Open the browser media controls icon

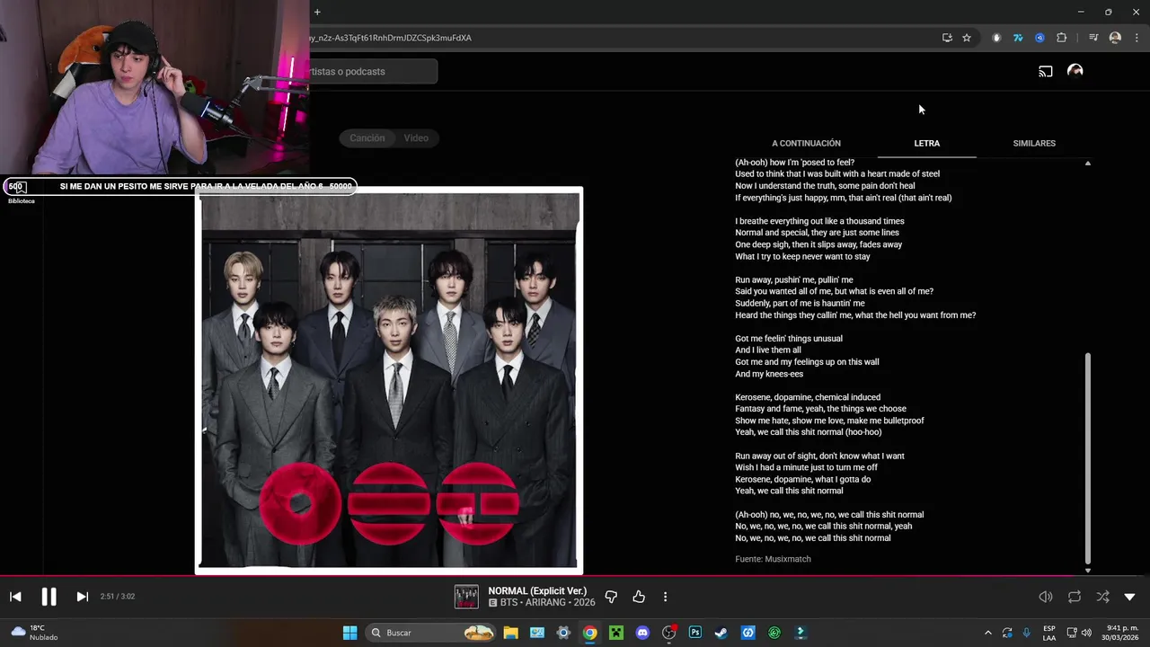(1093, 38)
